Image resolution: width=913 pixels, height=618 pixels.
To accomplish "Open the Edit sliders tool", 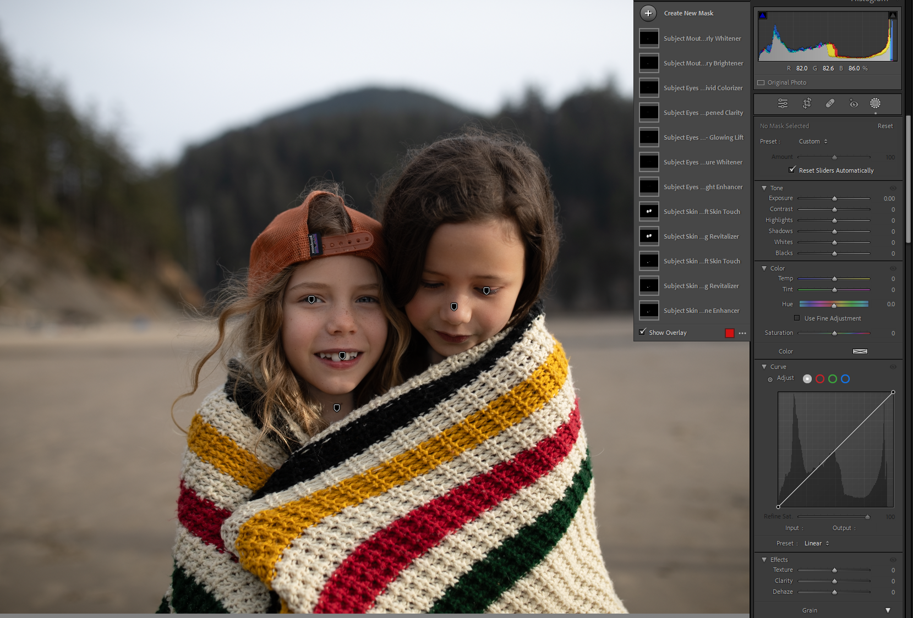I will (783, 103).
